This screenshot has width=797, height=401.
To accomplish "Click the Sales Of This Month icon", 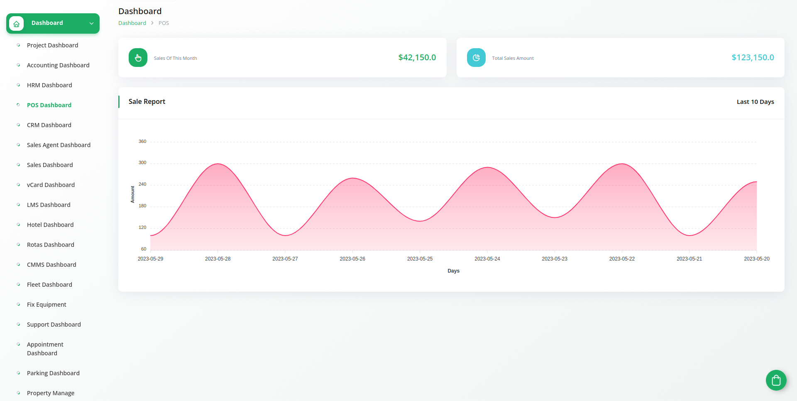I will tap(138, 58).
